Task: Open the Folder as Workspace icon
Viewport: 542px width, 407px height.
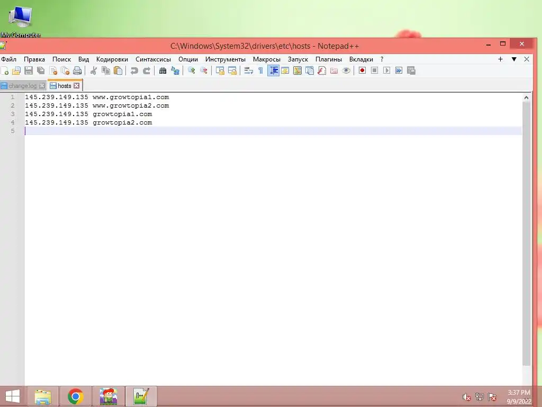Action: 334,70
